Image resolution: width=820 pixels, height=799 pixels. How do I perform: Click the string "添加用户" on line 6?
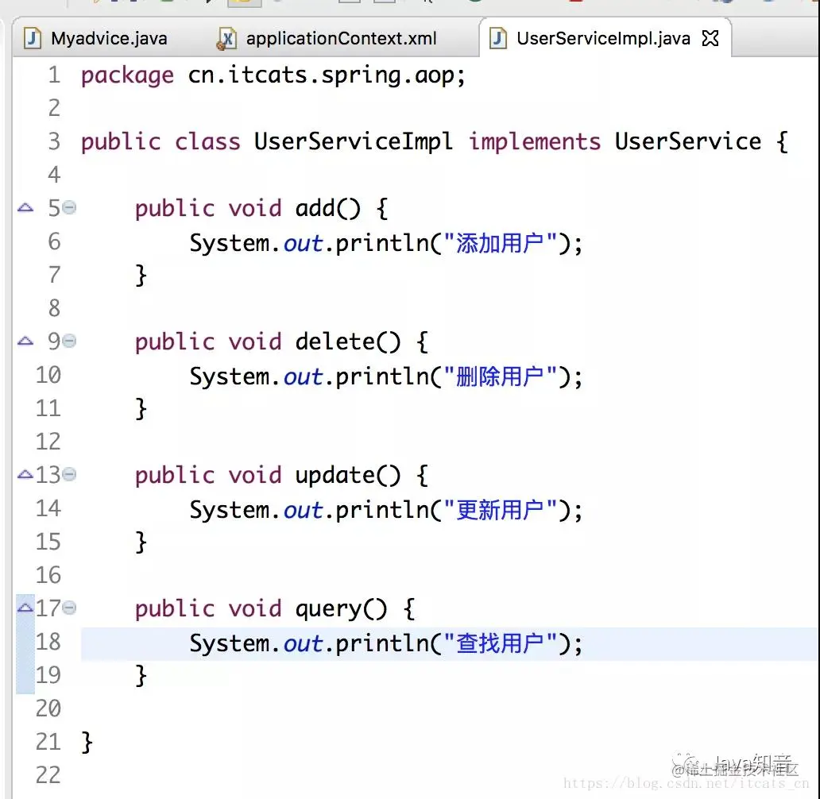(x=501, y=243)
